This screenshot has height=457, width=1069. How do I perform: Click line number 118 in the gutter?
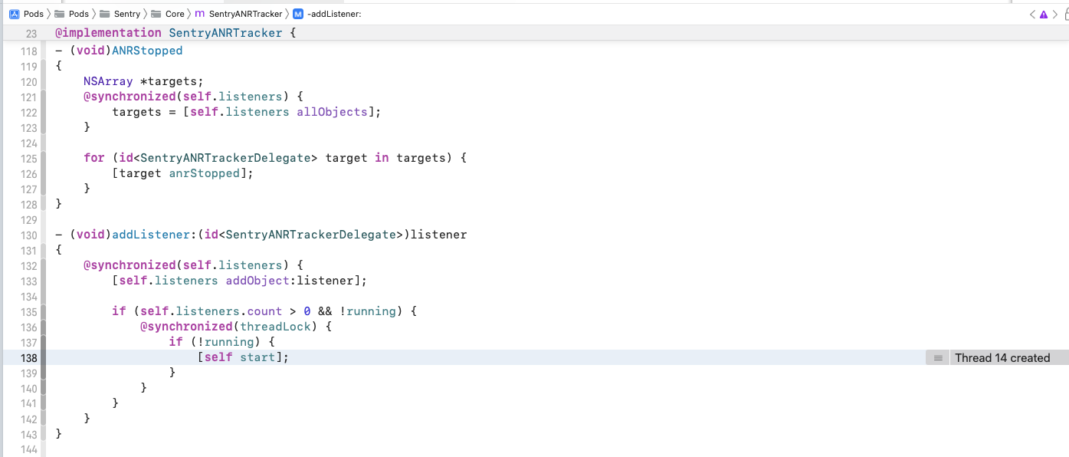tap(28, 51)
